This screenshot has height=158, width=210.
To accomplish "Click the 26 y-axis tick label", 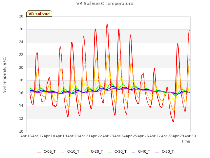I will (x=21, y=29).
